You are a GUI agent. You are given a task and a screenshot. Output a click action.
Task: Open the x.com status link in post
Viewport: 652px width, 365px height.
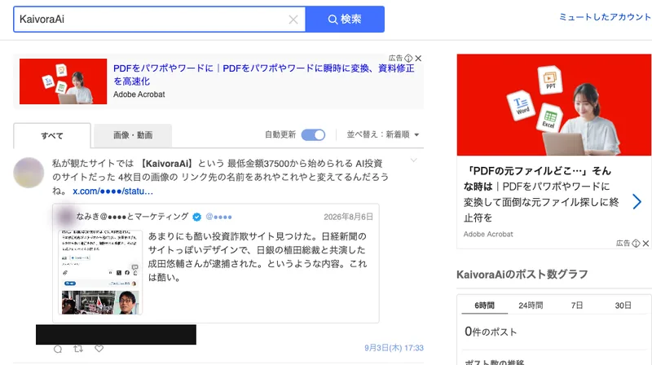pos(112,191)
